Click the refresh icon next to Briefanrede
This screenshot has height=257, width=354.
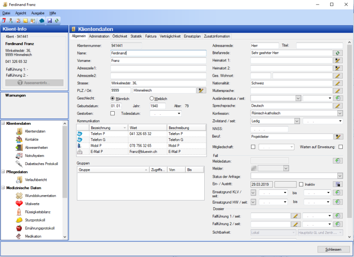click(x=338, y=53)
